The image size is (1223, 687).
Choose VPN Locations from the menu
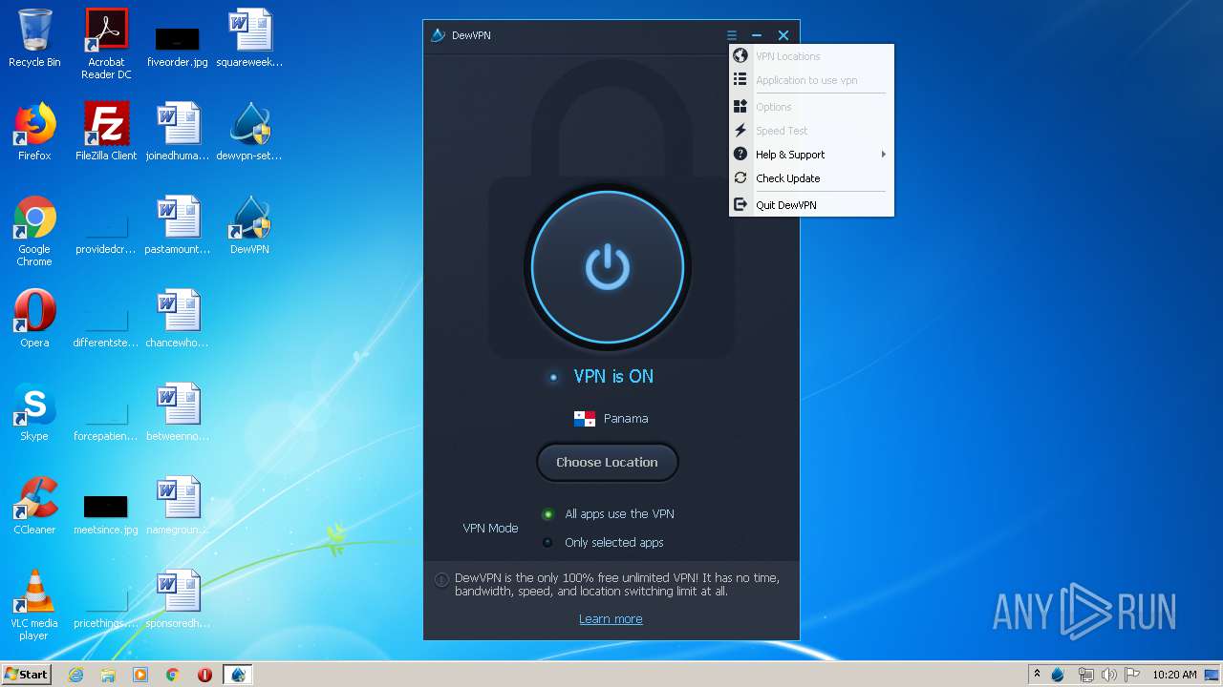point(811,56)
